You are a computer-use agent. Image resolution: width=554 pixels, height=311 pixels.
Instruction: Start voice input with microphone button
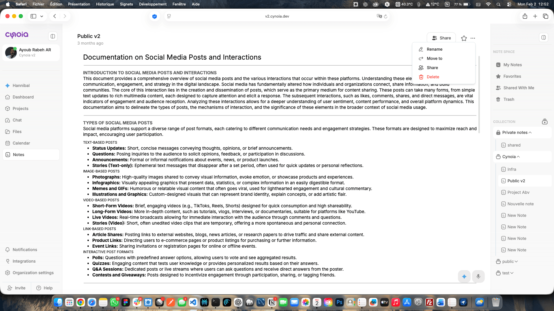coord(478,276)
